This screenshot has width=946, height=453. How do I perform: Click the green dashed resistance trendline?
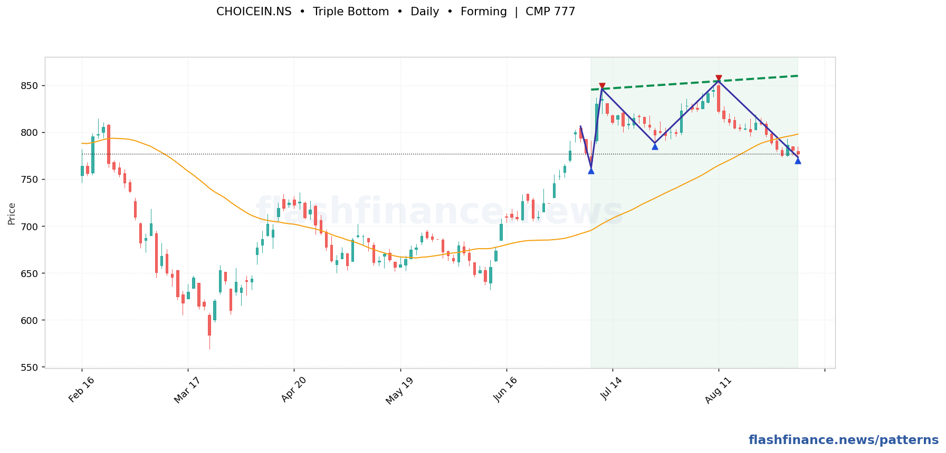pos(694,83)
